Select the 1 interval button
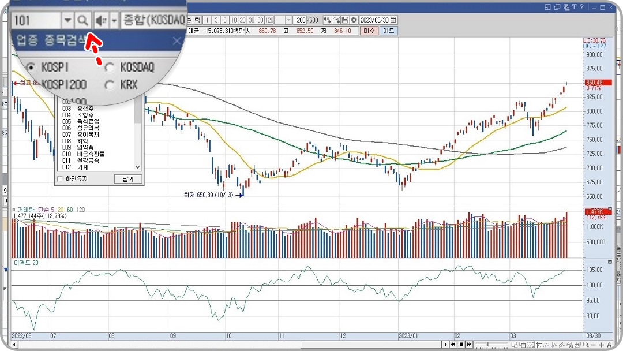The width and height of the screenshot is (623, 351). (207, 20)
